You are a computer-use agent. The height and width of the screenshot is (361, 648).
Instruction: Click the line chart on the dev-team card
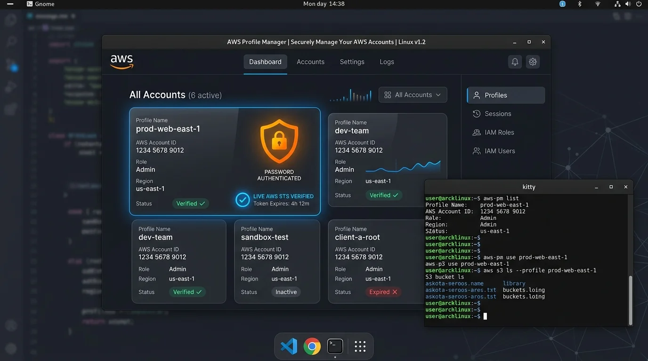[x=403, y=166]
